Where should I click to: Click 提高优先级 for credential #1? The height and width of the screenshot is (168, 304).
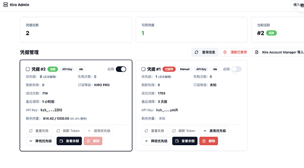point(215,131)
